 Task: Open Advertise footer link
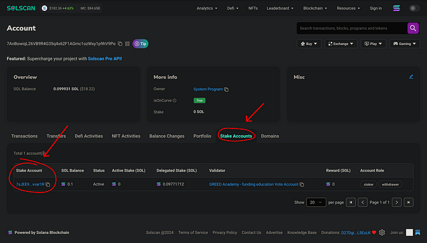(274, 233)
